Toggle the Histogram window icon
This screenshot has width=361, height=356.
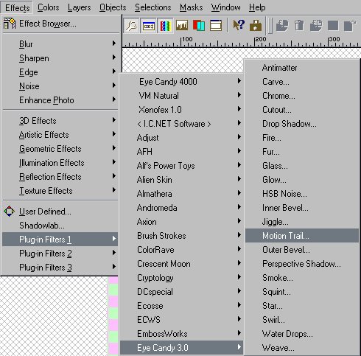(182, 25)
